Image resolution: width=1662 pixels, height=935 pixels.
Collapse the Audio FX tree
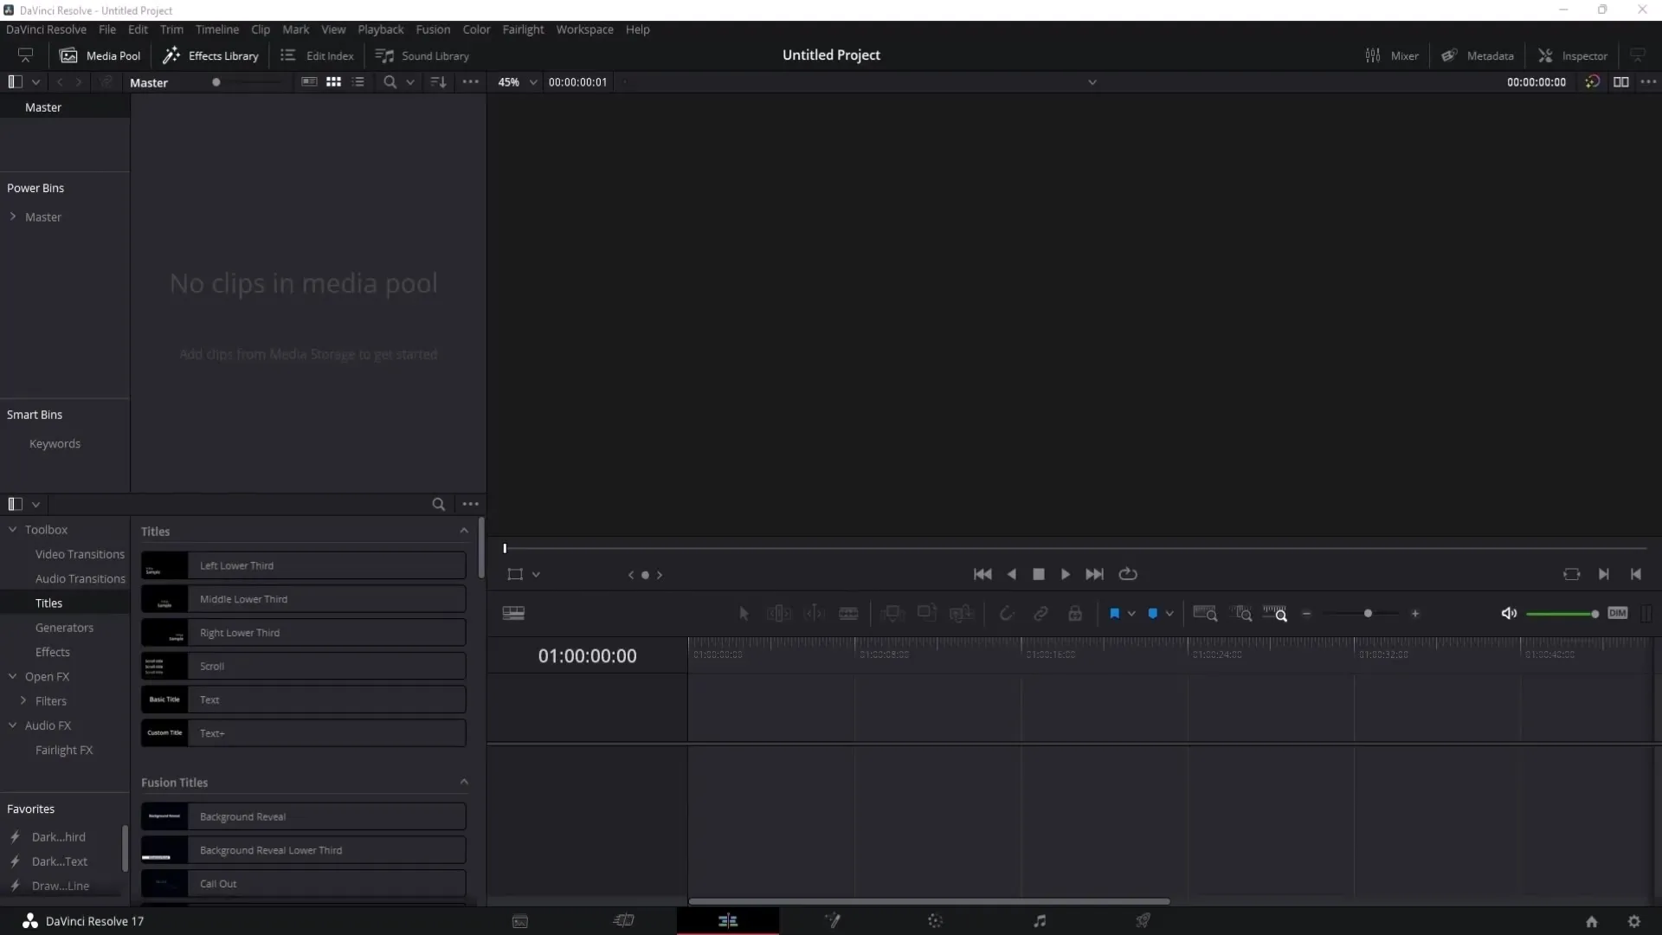[13, 725]
